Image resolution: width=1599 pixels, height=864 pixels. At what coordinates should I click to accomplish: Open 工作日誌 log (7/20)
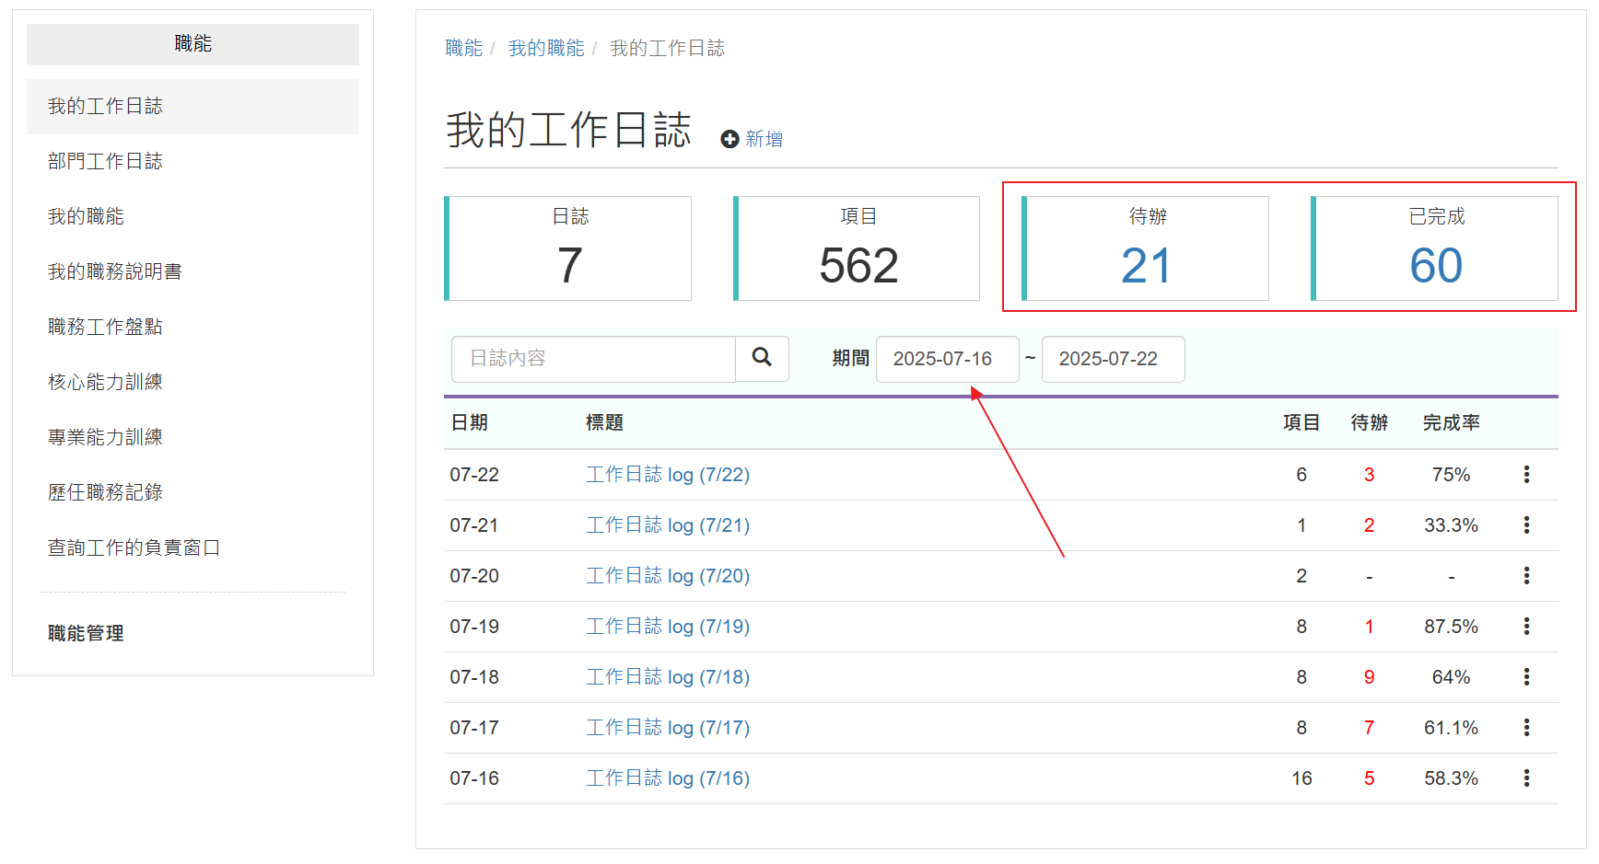(x=668, y=576)
